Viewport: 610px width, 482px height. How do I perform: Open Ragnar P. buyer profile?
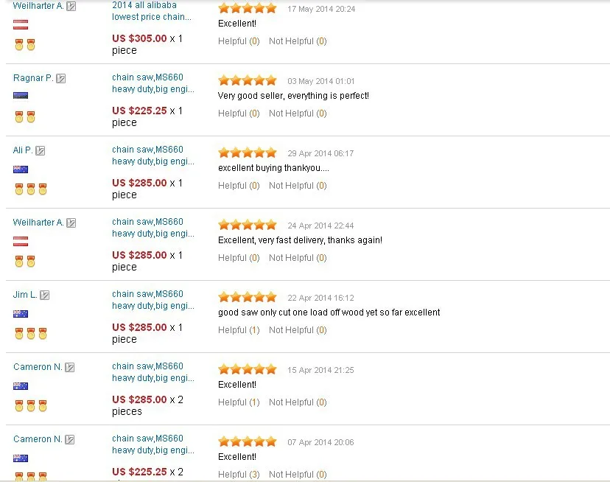[33, 78]
